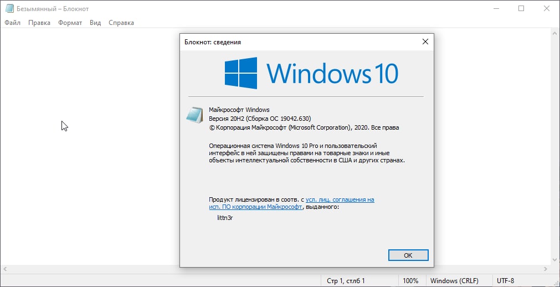
Task: Click the Блокнот: сведения dialog title
Action: pos(213,42)
